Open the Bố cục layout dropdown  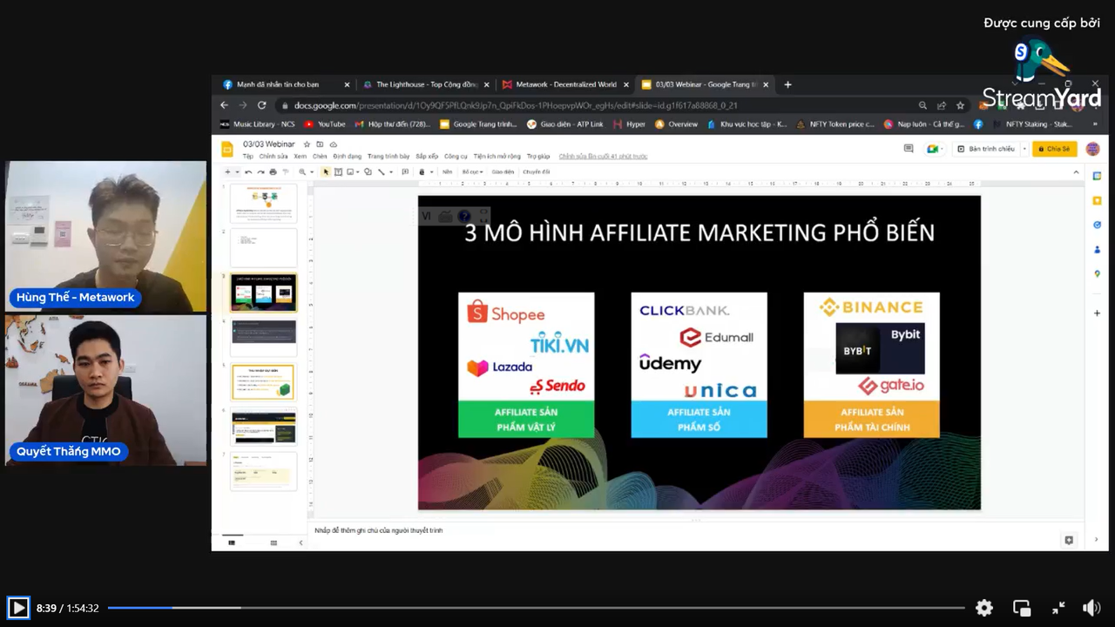472,172
